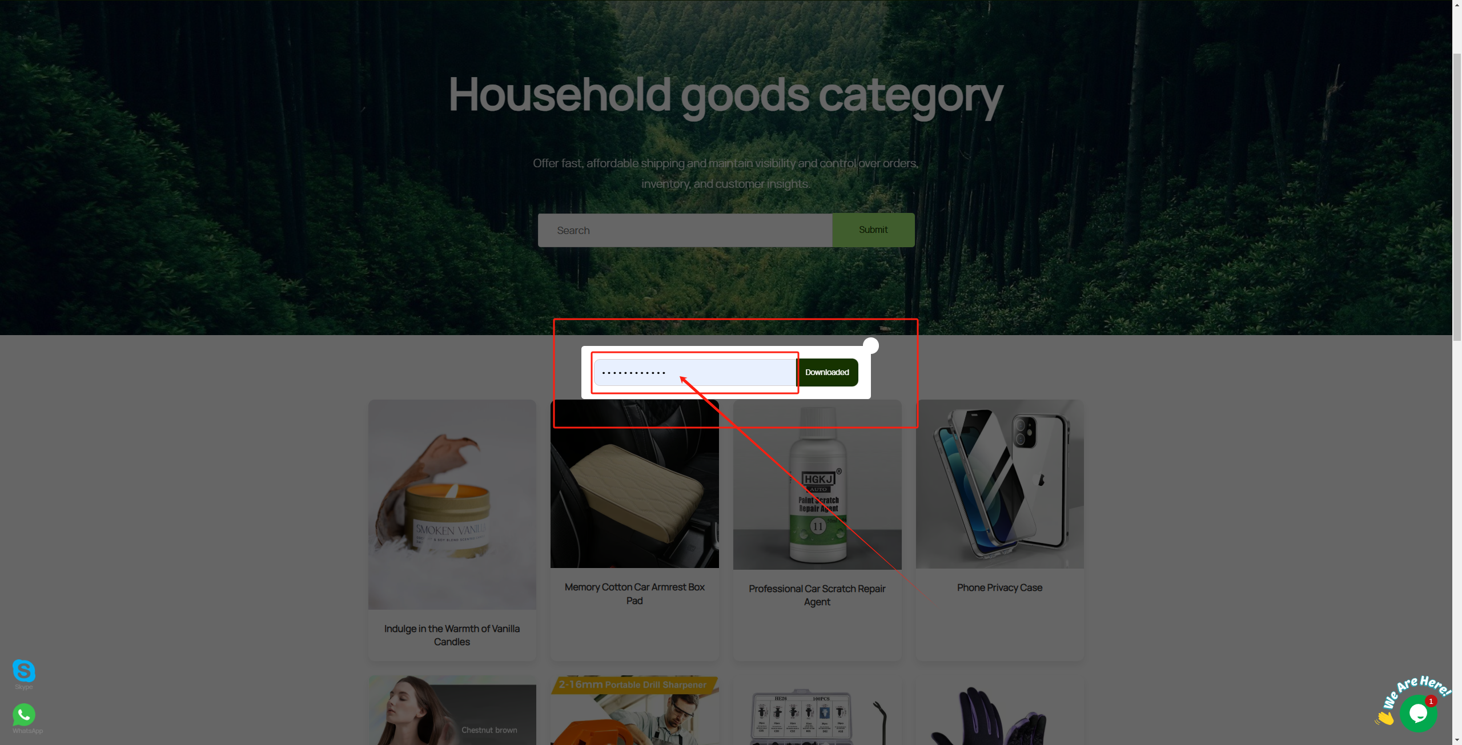Viewport: 1462px width, 745px height.
Task: Open Memory Cotton Car Armrest Box Pad link
Action: (634, 594)
